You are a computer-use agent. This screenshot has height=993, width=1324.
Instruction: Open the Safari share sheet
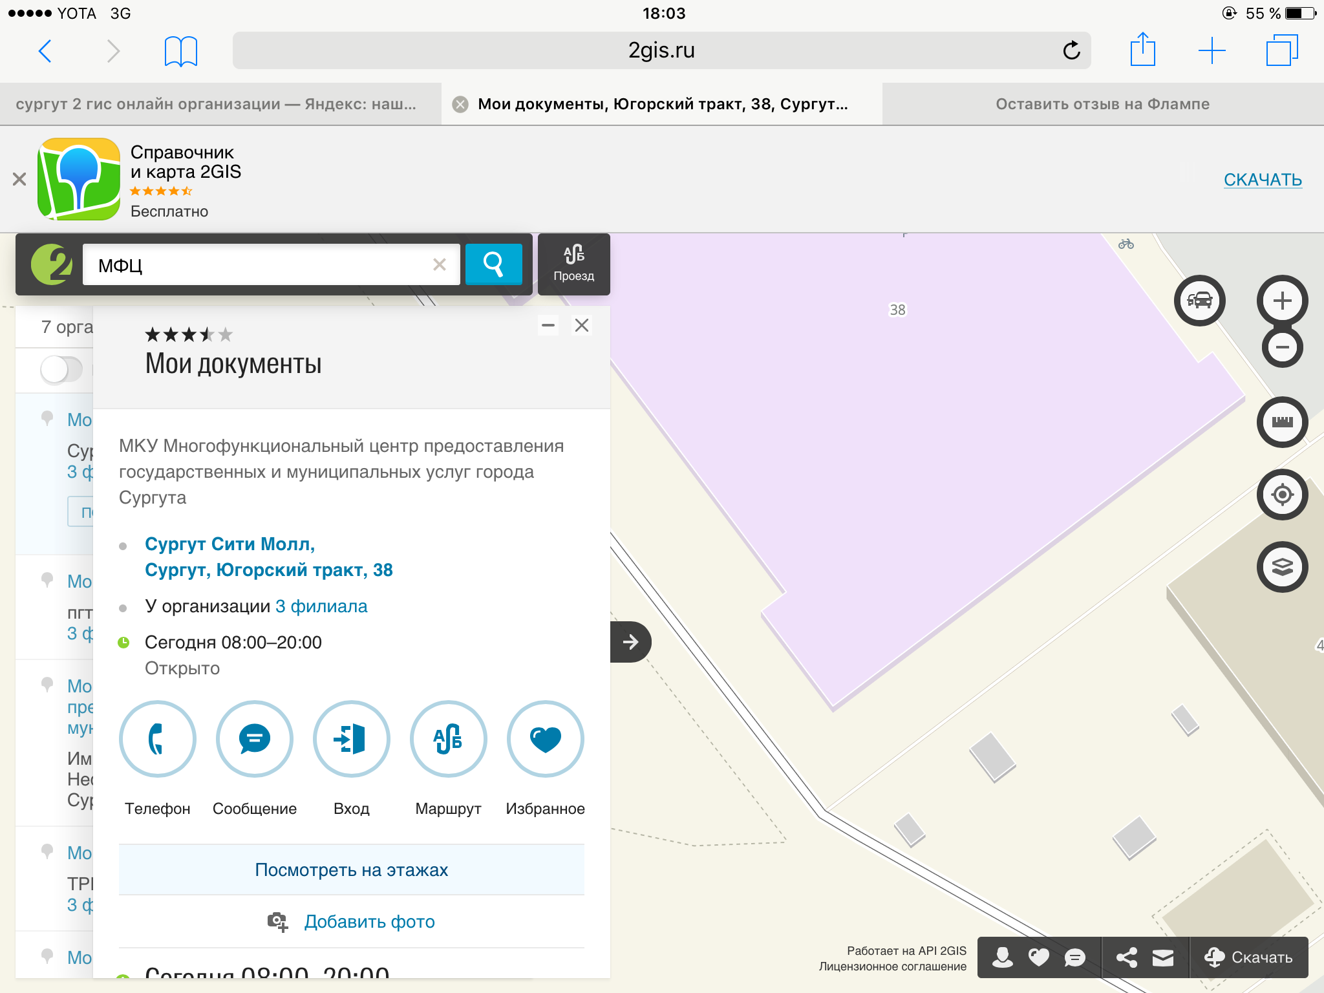point(1142,50)
